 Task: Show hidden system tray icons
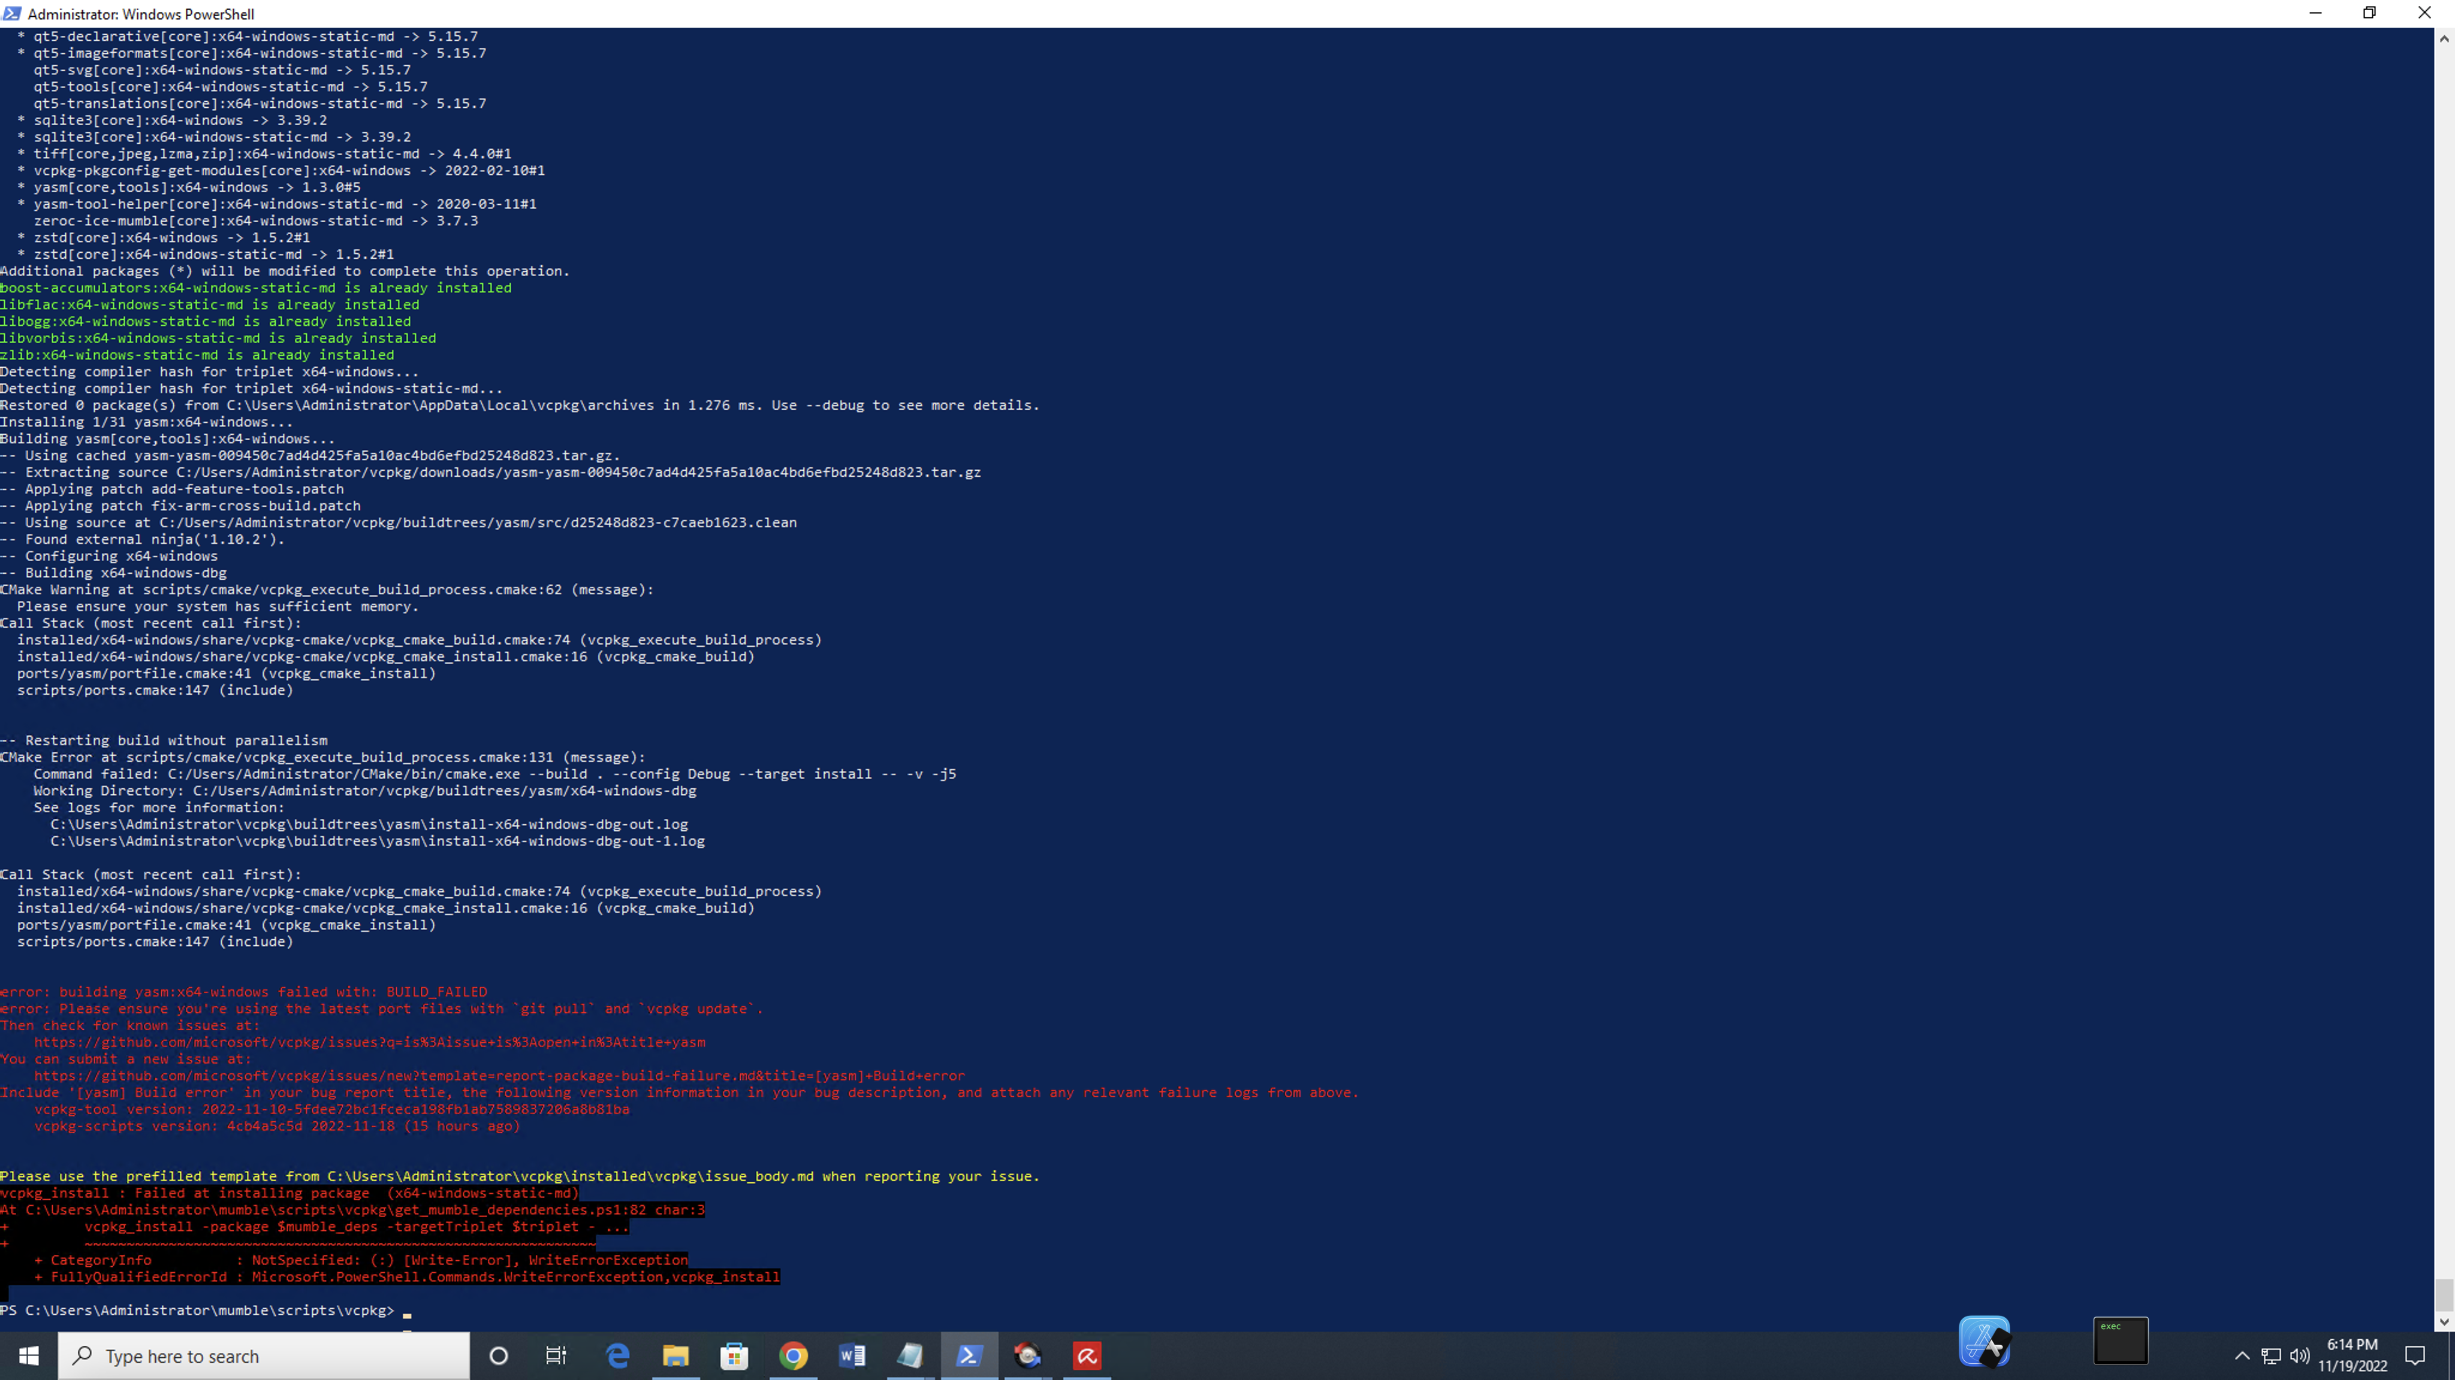tap(2242, 1356)
